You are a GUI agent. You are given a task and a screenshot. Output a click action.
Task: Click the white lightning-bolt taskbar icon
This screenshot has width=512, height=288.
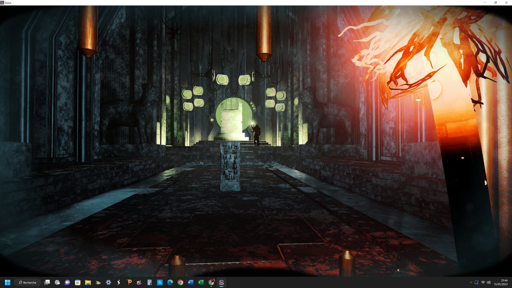point(119,282)
